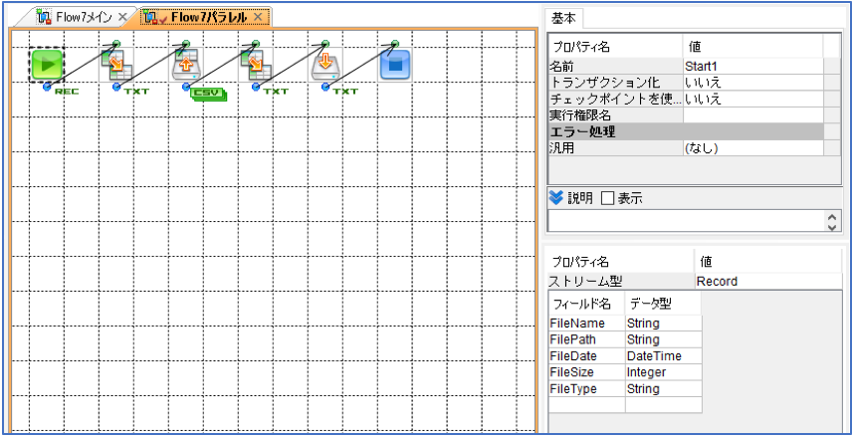
Task: Open 汎用 error handling value (なし)
Action: [753, 148]
